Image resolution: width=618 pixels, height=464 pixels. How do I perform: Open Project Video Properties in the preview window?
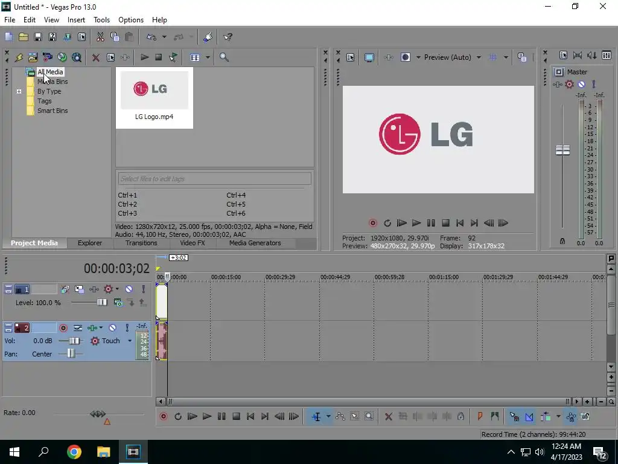351,57
